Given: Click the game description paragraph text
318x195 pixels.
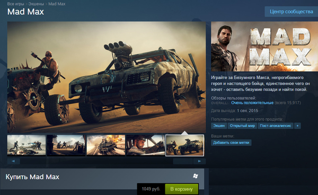Looking at the screenshot, I should 260,84.
